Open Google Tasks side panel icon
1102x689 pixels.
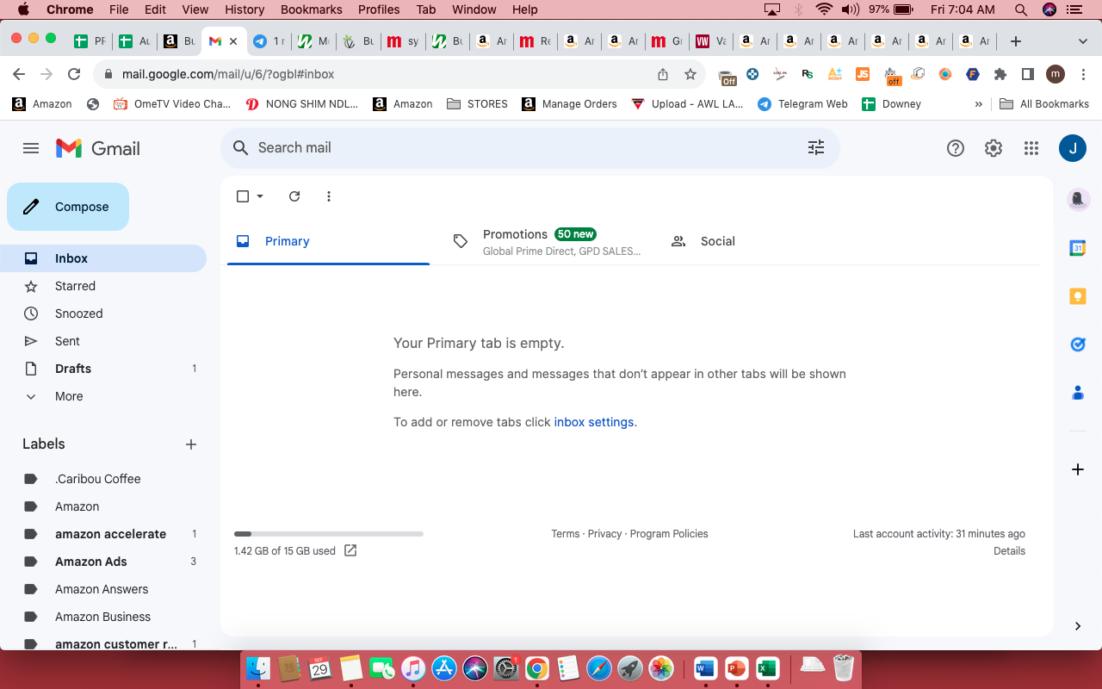click(1077, 344)
